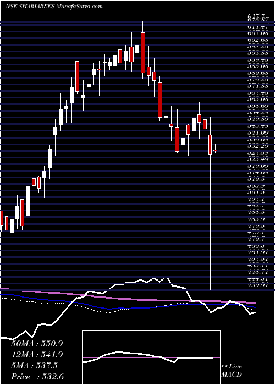Click the 492.7 price axis label
275x385 pixels.
tap(256, 206)
